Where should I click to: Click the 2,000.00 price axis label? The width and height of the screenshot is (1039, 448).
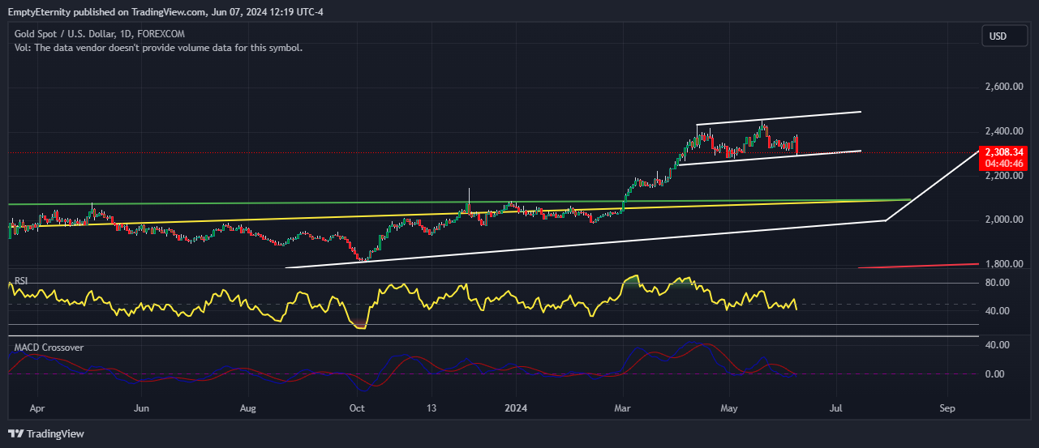coord(1003,220)
